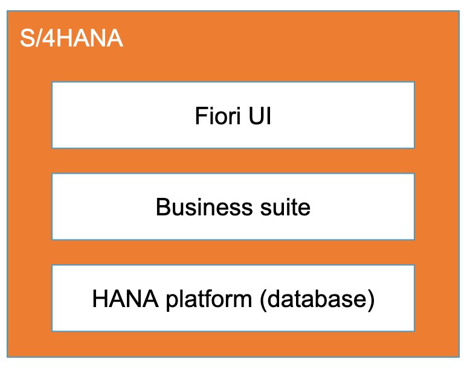This screenshot has width=470, height=368.
Task: Click the word "HANA" in the bottom box
Action: pyautogui.click(x=120, y=299)
